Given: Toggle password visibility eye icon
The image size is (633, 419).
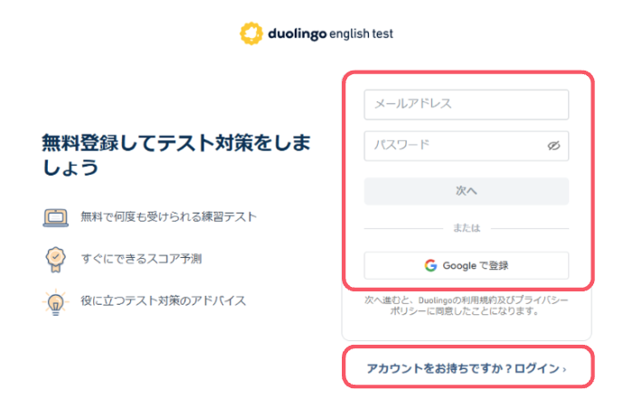Looking at the screenshot, I should (553, 146).
